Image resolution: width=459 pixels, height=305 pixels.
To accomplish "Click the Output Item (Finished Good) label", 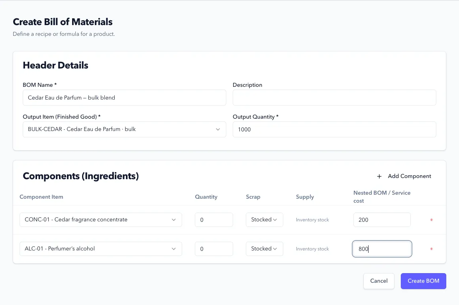I will coord(61,117).
